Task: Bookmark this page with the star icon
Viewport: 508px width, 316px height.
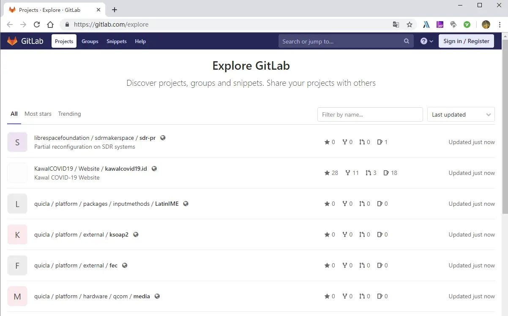Action: pyautogui.click(x=410, y=25)
